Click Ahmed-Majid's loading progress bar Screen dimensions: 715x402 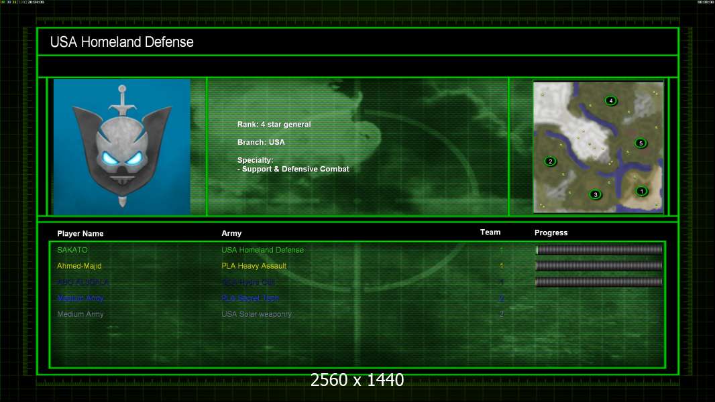(599, 266)
